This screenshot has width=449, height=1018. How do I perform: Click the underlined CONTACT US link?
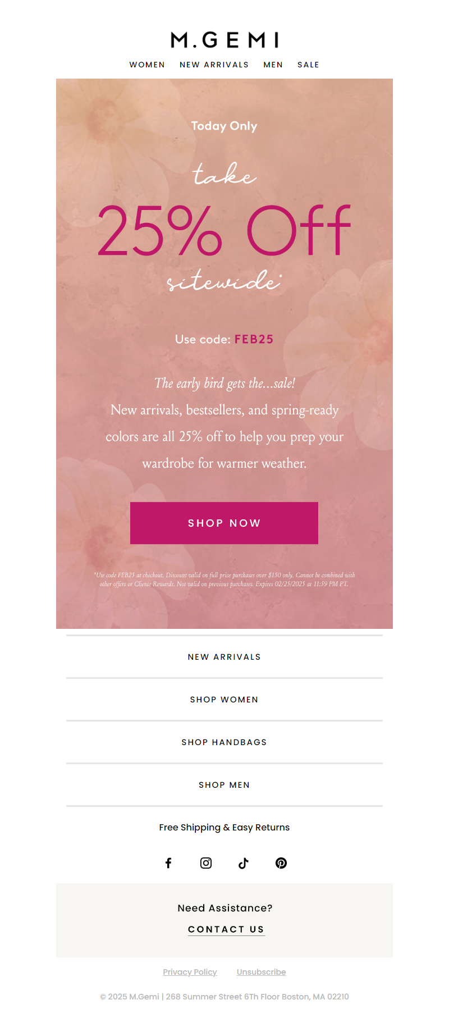(226, 929)
